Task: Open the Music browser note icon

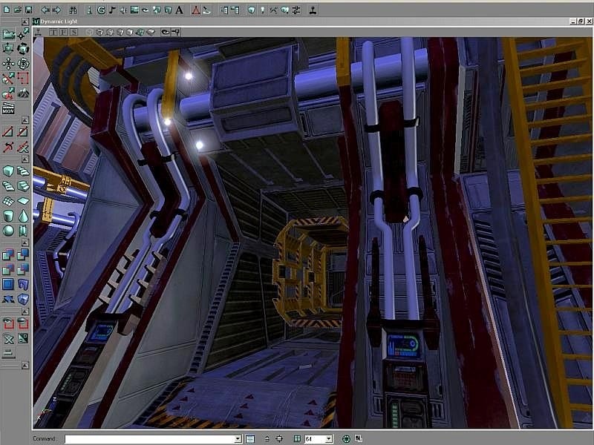Action: tap(112, 10)
